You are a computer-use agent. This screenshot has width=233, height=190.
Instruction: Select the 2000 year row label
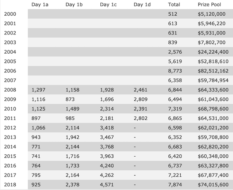click(x=10, y=14)
